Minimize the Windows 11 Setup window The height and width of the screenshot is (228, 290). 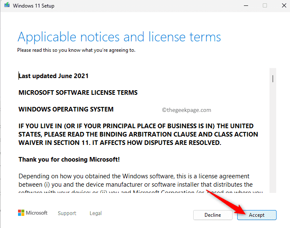click(x=246, y=5)
